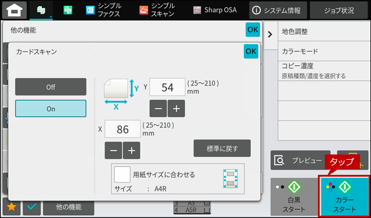Click the card X/Y size diagram
Image resolution: width=371 pixels, height=218 pixels.
[121, 94]
